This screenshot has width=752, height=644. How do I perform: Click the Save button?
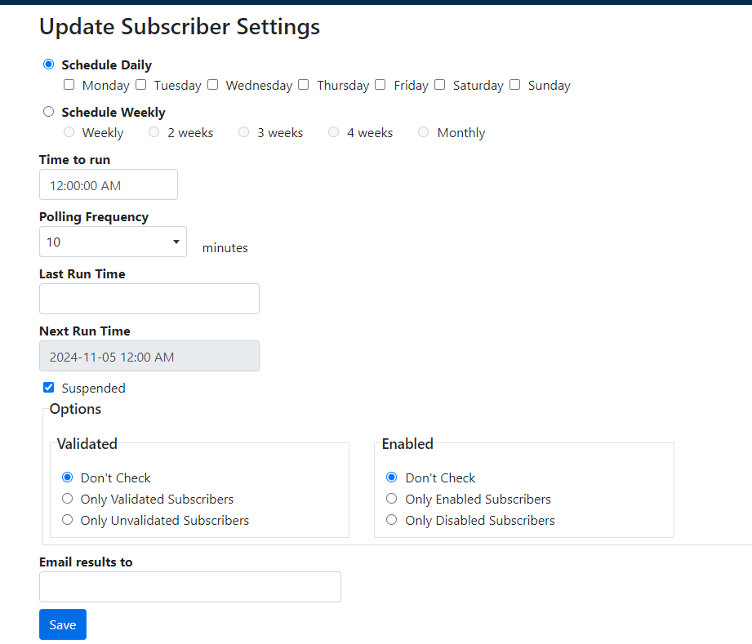[62, 624]
